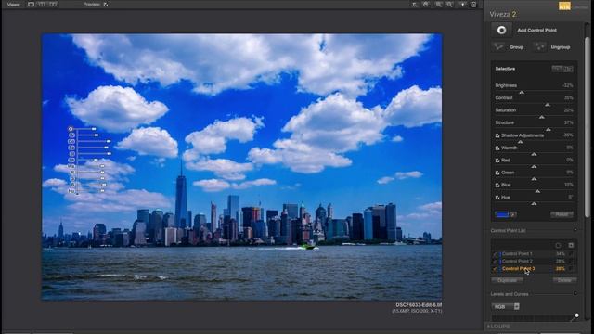Toggle the Green checkbox
Viewport: 594px width, 334px height.
coord(497,173)
